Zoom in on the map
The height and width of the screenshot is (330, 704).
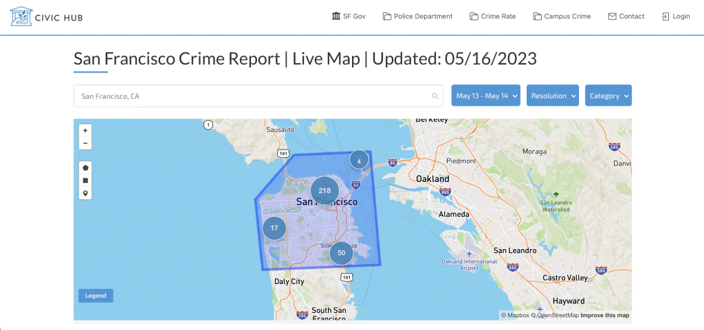pos(85,130)
